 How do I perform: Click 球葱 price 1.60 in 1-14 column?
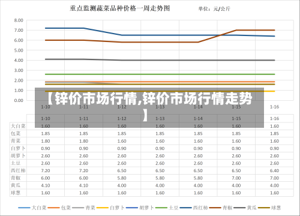[x=198, y=193]
